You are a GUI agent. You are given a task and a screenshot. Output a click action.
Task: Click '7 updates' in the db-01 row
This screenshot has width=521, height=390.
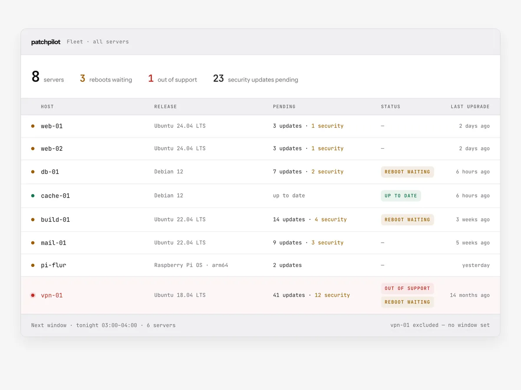tap(287, 172)
